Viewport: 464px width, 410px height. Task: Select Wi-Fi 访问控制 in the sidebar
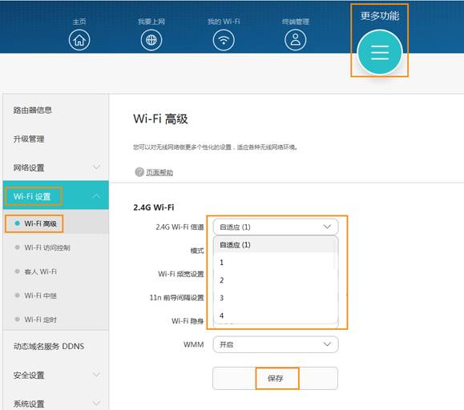pos(47,247)
